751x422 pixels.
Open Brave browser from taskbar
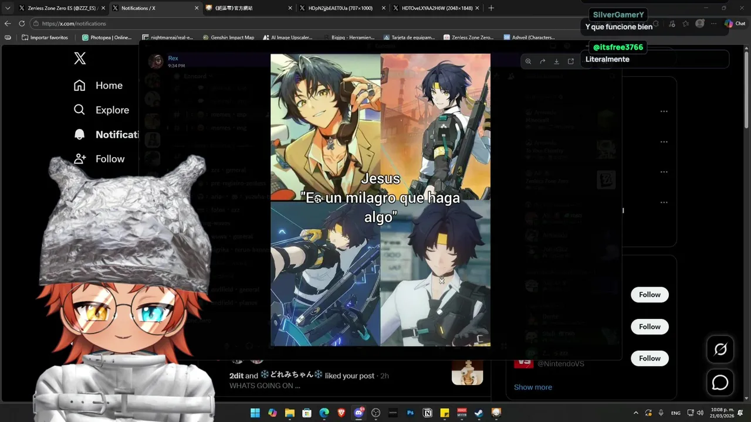click(341, 413)
